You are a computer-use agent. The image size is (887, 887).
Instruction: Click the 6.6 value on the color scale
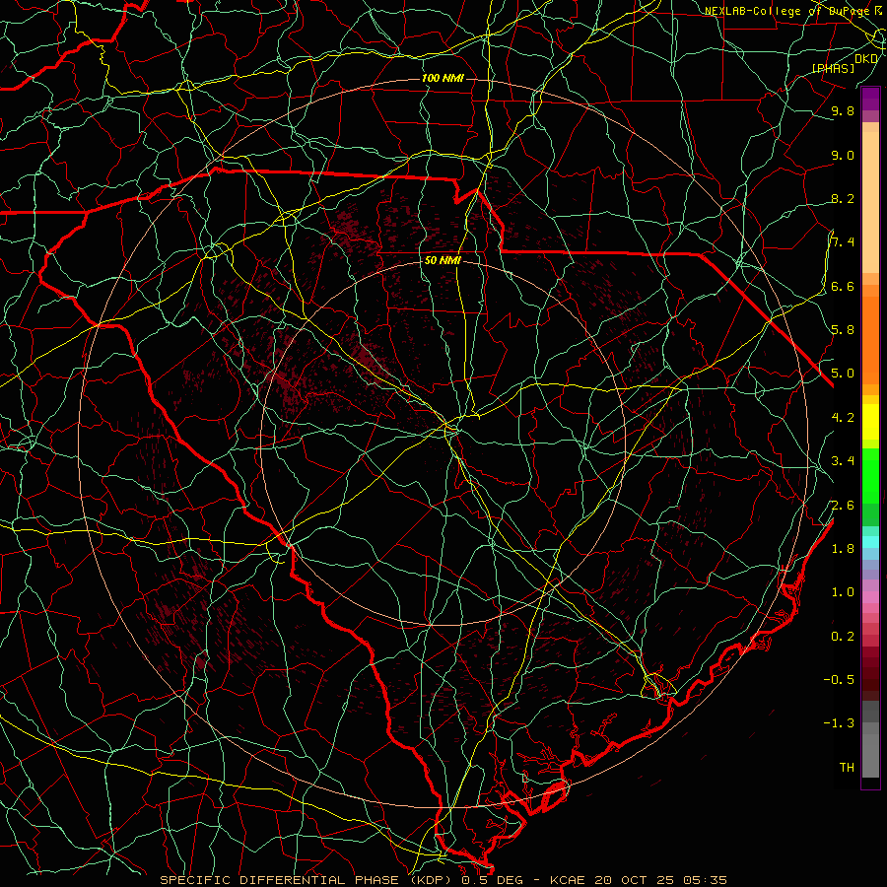[843, 287]
